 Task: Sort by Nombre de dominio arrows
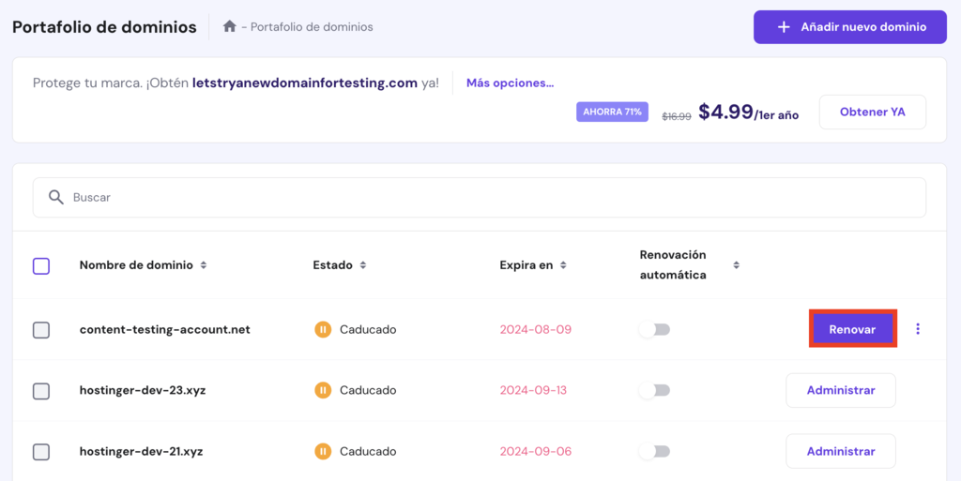tap(204, 265)
